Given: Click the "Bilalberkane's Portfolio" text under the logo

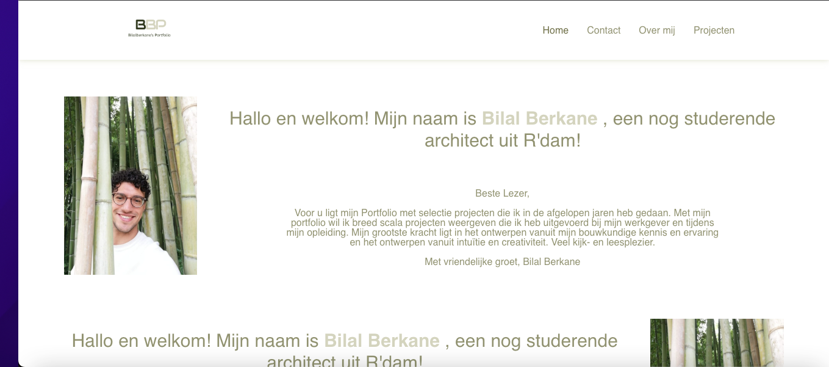Looking at the screenshot, I should click(x=149, y=35).
